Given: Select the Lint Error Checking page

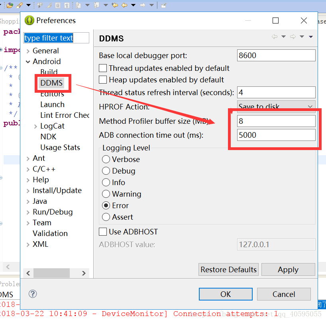Looking at the screenshot, I should [65, 115].
